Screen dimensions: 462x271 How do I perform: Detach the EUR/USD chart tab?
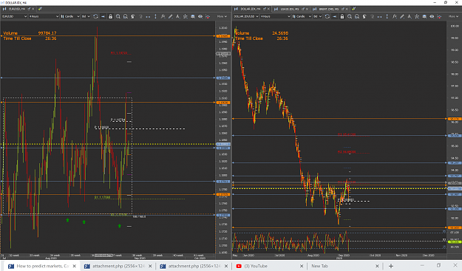(29, 9)
